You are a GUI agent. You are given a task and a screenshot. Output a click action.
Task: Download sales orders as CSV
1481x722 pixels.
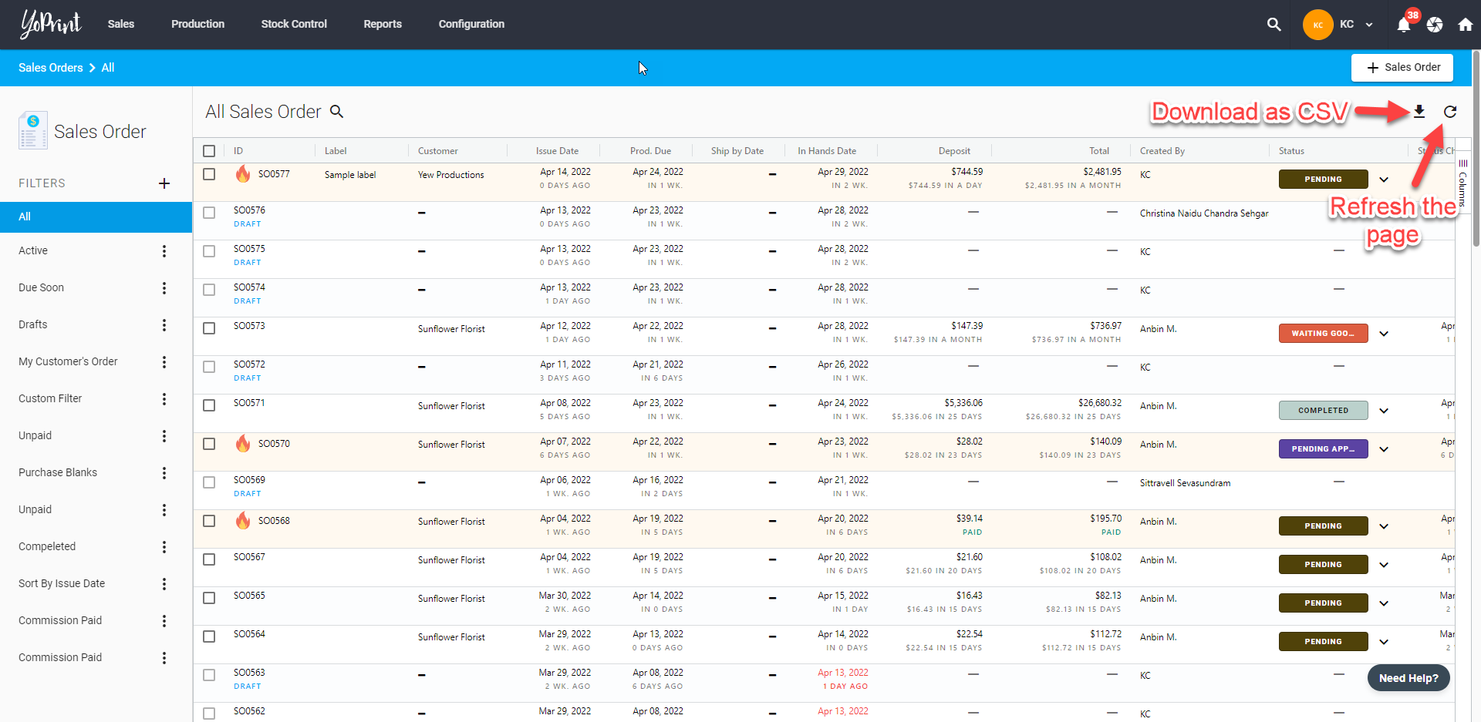pyautogui.click(x=1419, y=112)
